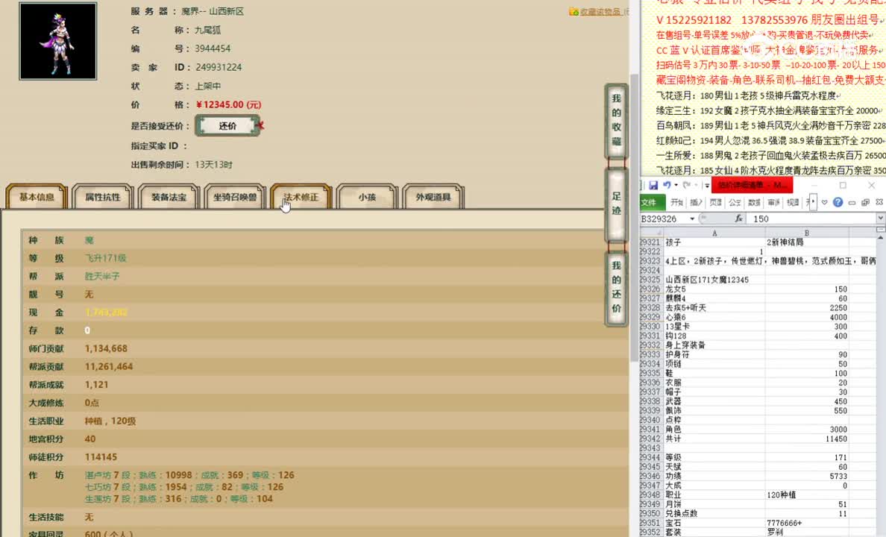Open the Insert Function (fx) dialog
Viewport: 886px width, 537px height.
click(740, 217)
